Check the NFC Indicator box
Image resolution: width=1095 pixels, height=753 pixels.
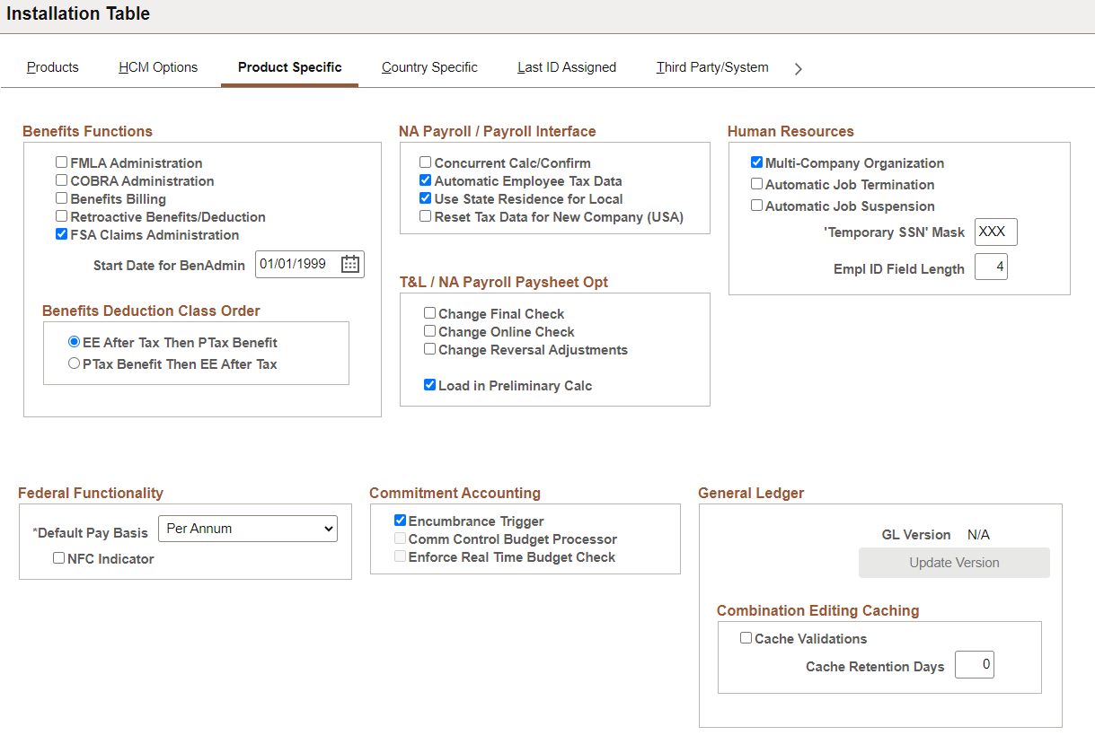point(59,558)
